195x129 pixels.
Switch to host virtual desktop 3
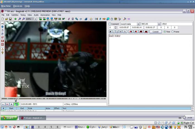[39, 127]
